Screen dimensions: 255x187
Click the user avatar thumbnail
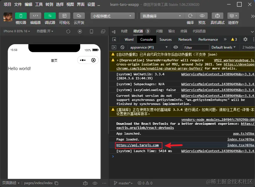[x=8, y=17]
